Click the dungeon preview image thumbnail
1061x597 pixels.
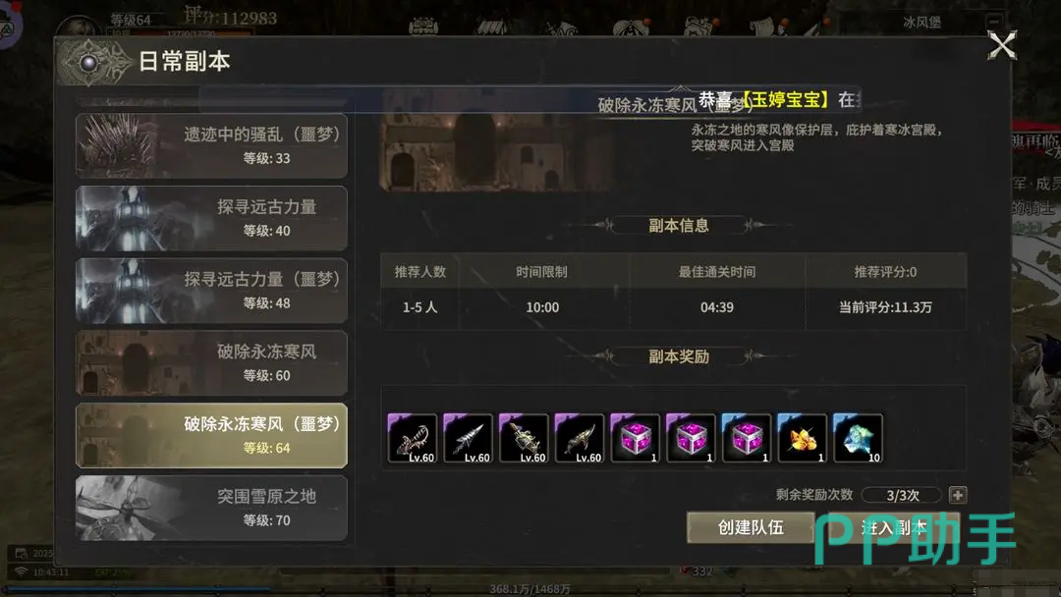point(498,152)
